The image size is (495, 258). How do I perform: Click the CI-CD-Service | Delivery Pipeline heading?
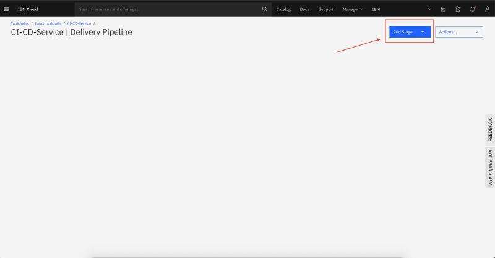pyautogui.click(x=71, y=32)
